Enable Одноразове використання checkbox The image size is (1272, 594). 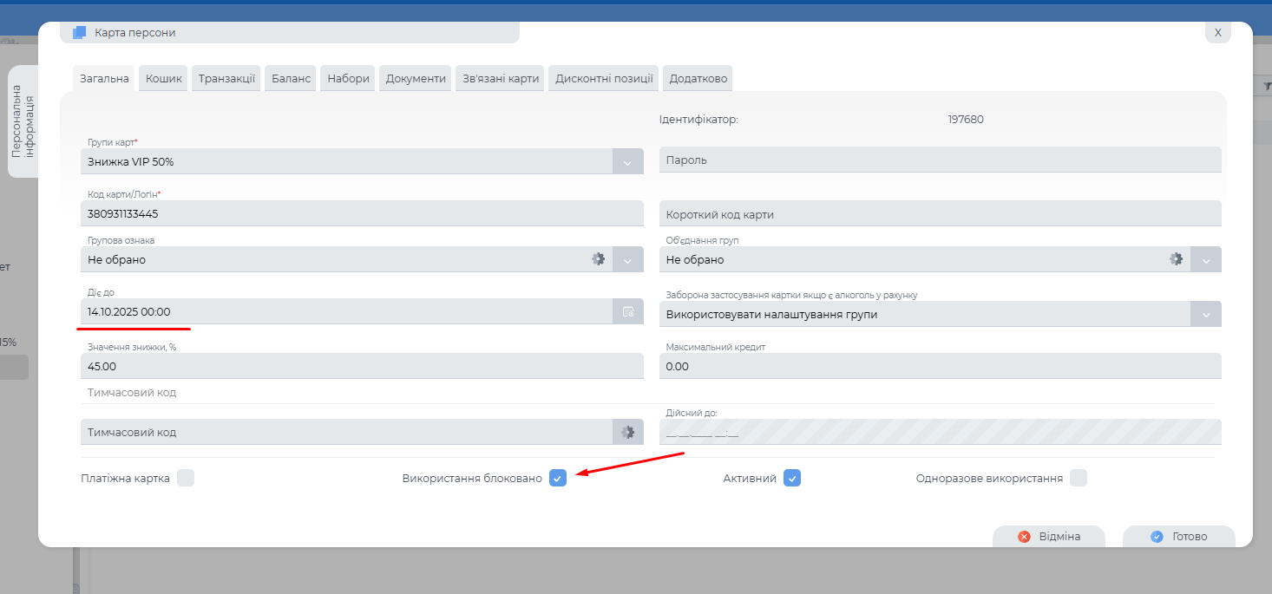[x=1078, y=478]
